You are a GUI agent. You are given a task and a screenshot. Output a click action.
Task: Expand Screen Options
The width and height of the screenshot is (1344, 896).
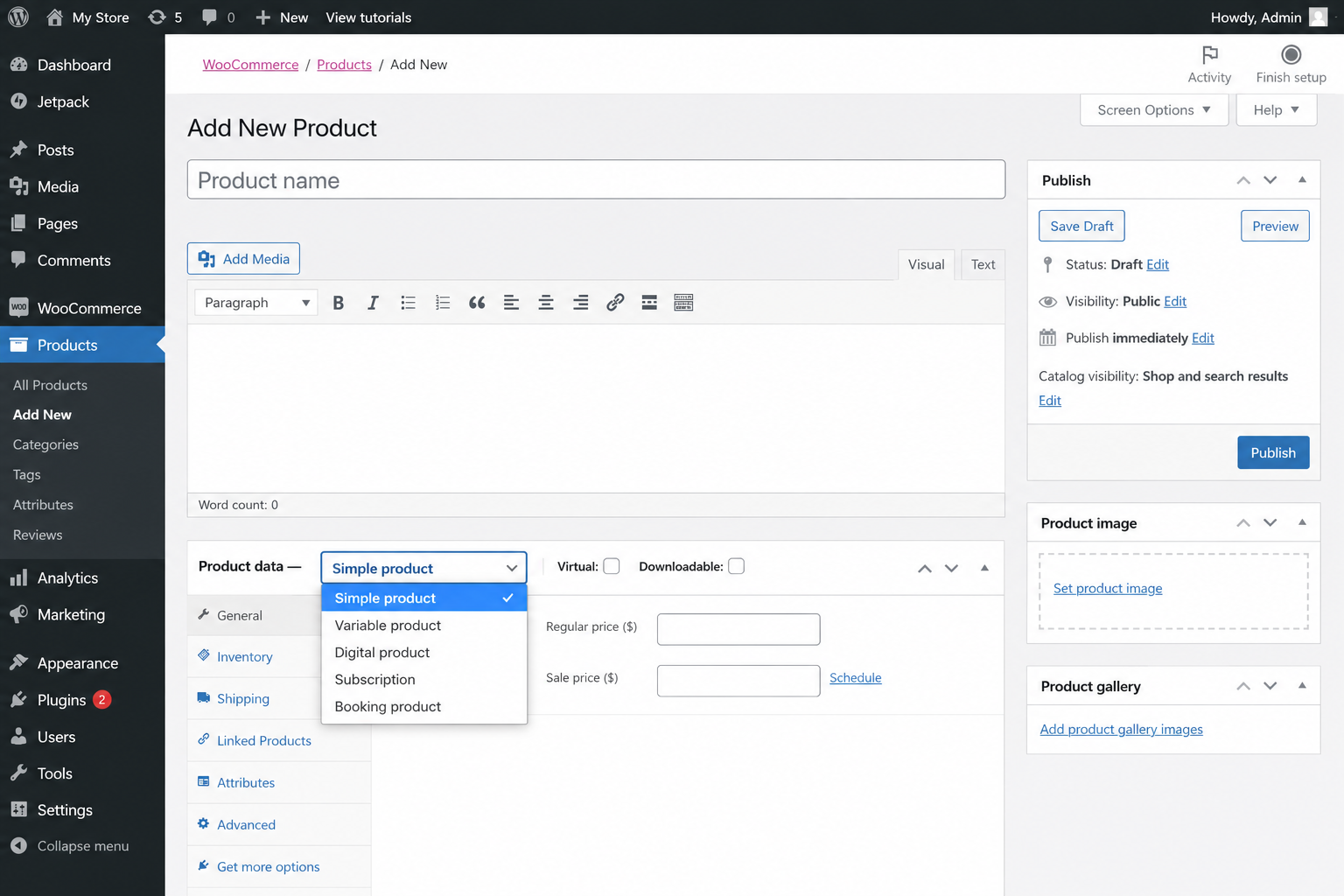coord(1154,110)
